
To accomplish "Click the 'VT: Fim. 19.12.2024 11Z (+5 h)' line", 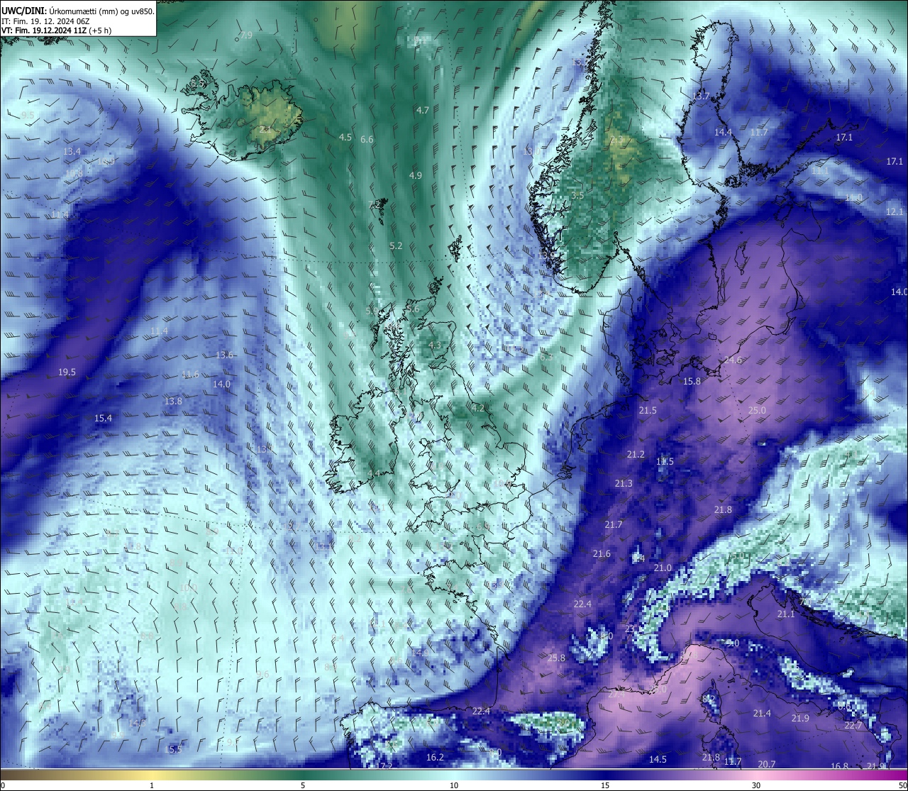I will point(56,31).
